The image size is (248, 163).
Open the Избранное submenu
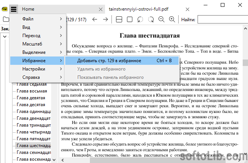37,61
